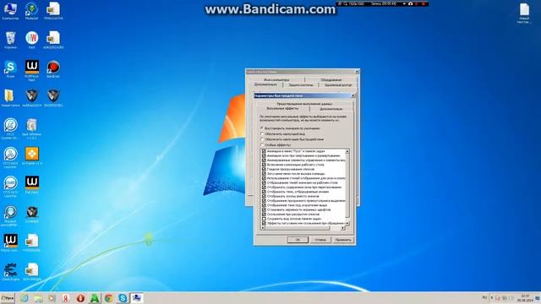Image resolution: width=541 pixels, height=304 pixels.
Task: Open the MediaGet desktop shortcut
Action: tap(31, 11)
